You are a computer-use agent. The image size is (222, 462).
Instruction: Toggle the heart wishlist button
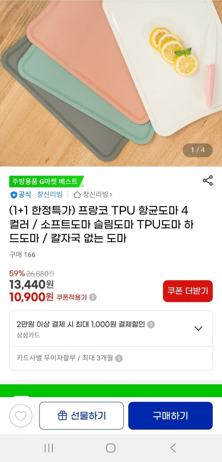(x=21, y=416)
